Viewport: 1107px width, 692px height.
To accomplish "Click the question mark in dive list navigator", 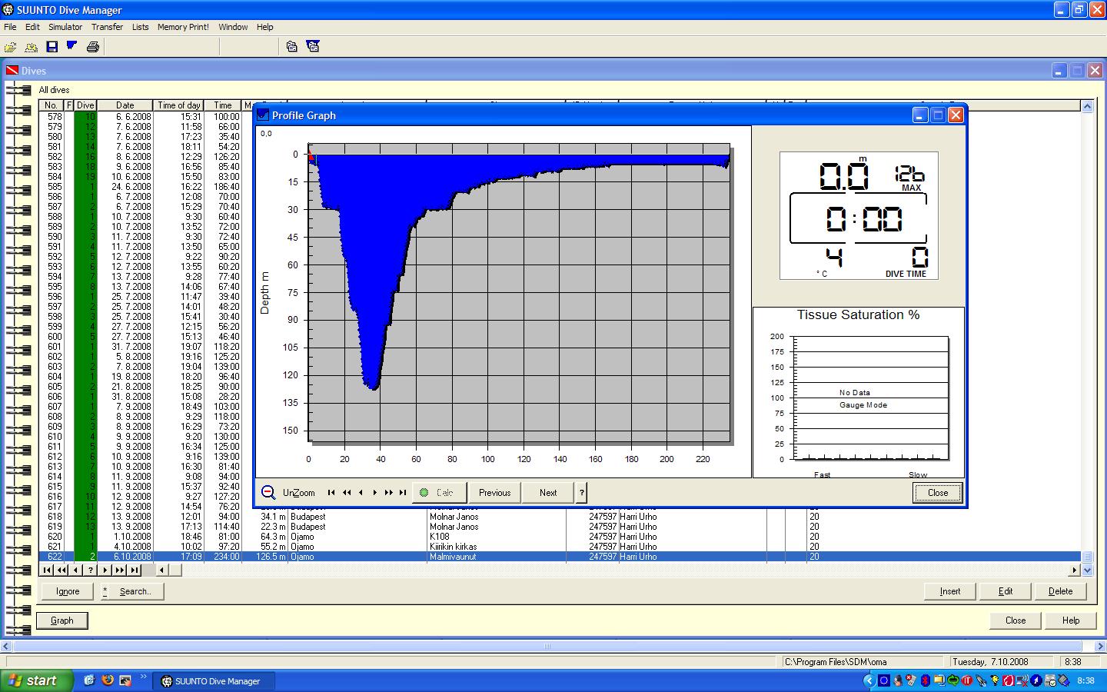I will click(x=91, y=570).
